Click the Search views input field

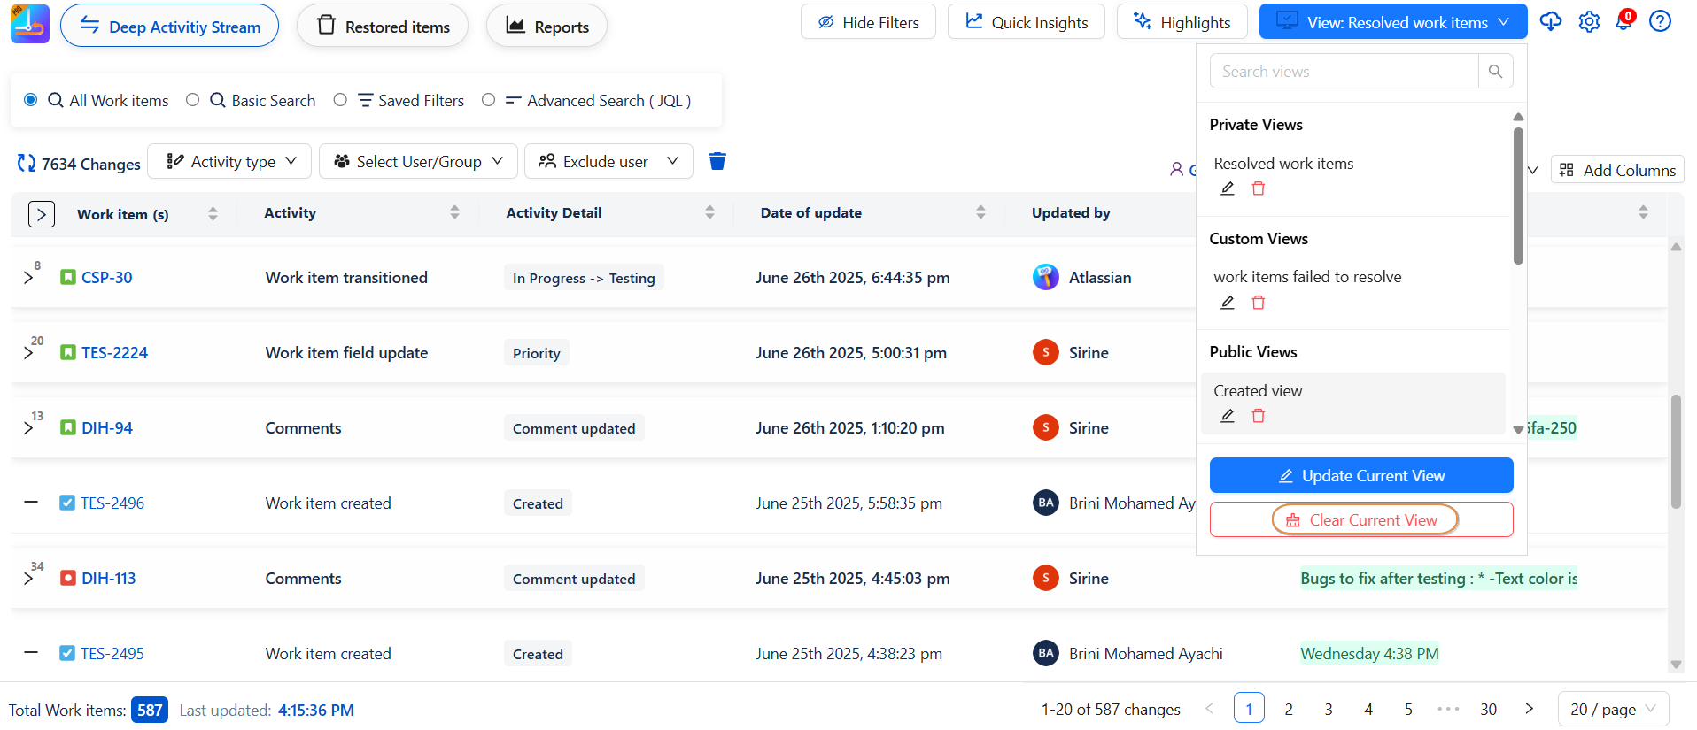(x=1343, y=72)
